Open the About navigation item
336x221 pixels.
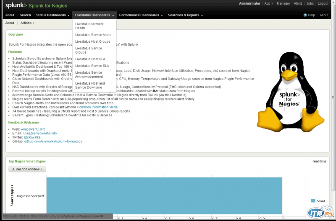coord(10,15)
